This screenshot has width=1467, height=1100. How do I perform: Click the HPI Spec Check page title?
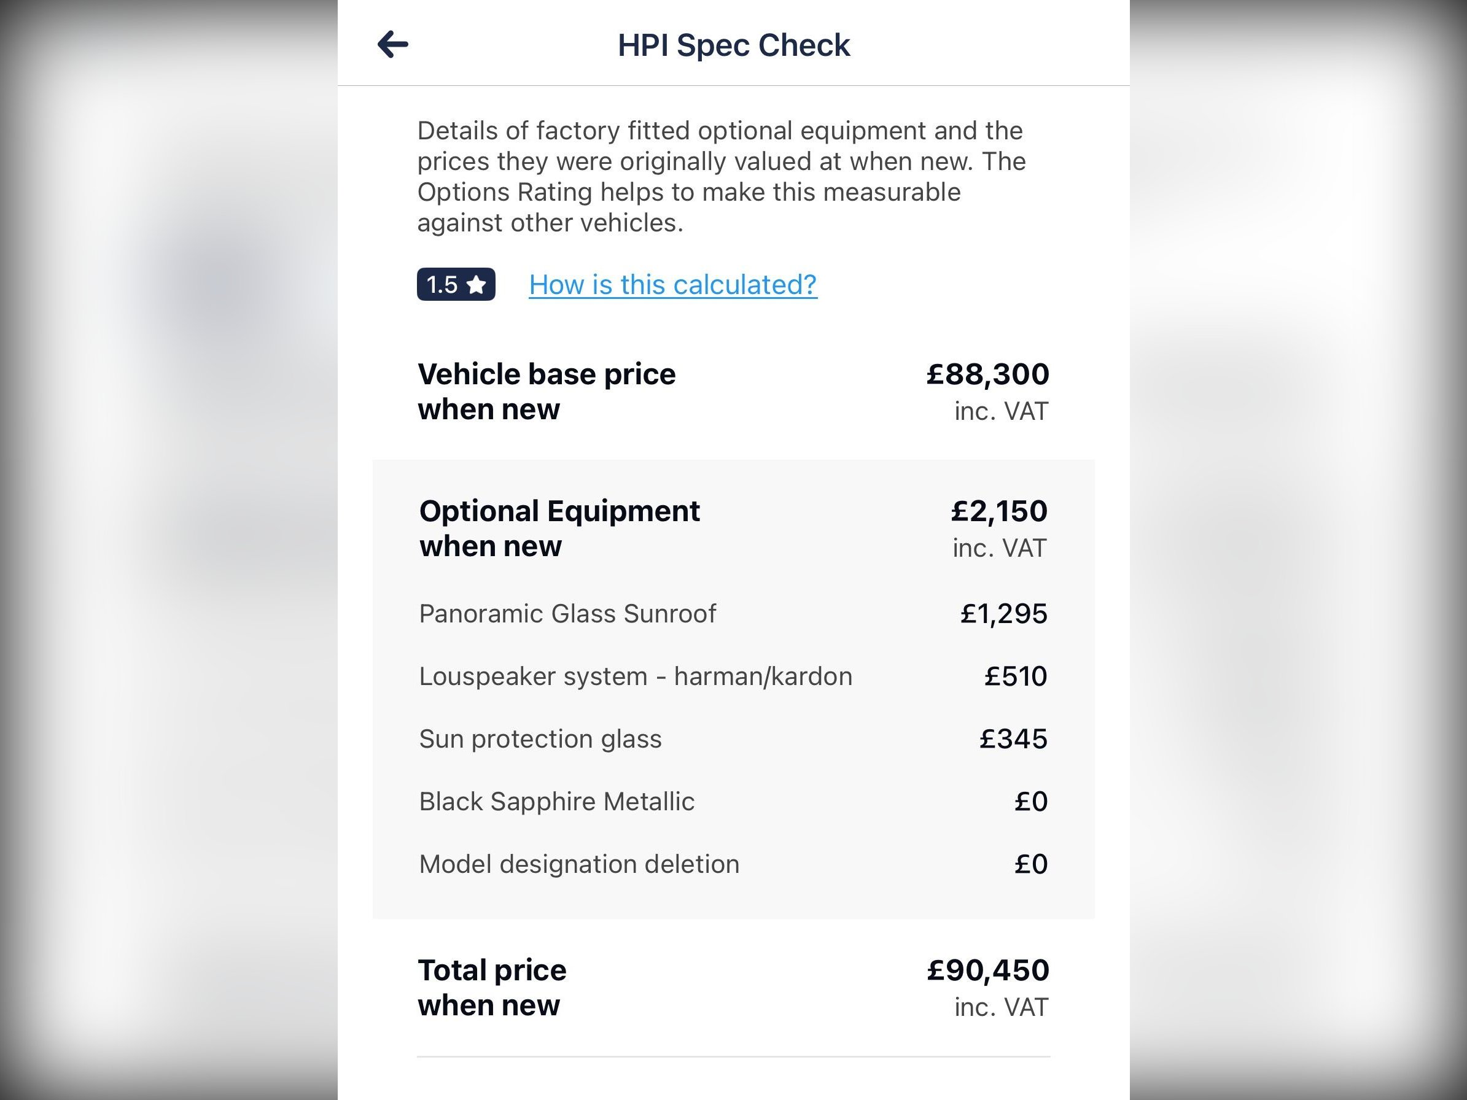click(x=733, y=45)
